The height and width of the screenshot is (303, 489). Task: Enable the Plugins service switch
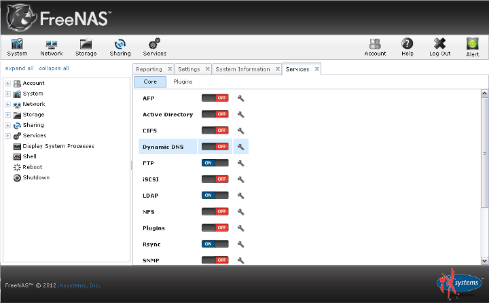pos(215,228)
